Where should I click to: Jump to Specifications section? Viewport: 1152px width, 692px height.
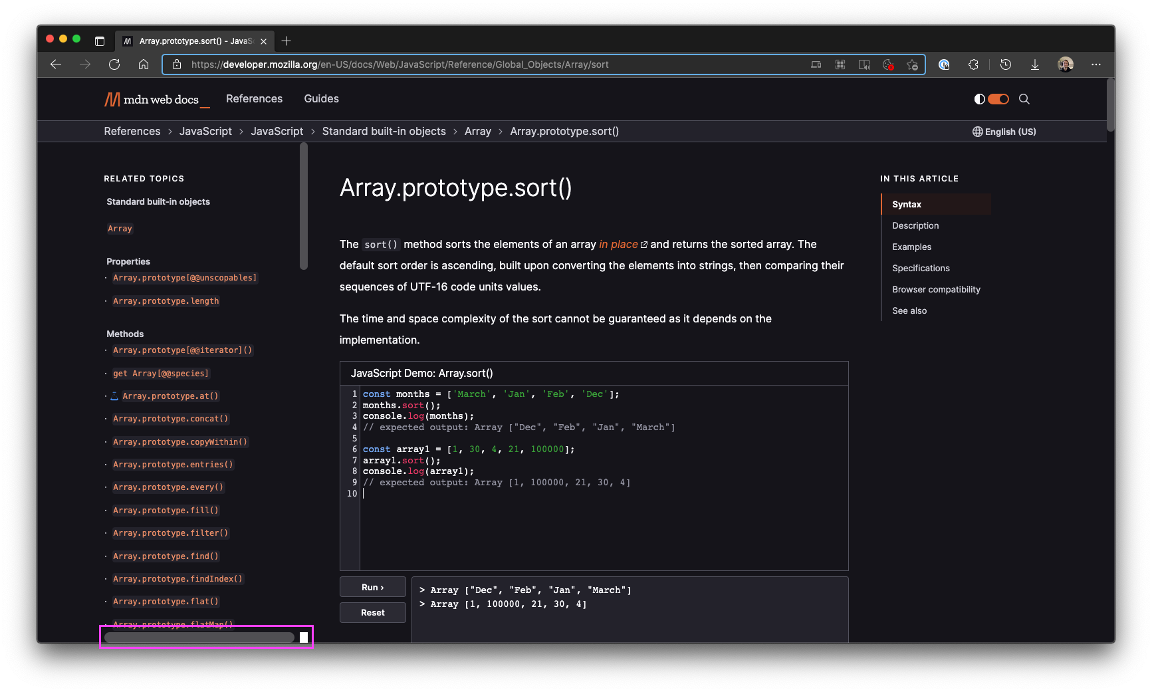[921, 268]
